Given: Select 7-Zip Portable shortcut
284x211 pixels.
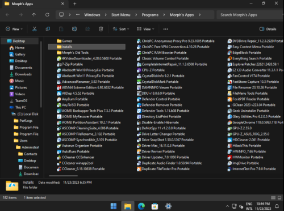Looking at the screenshot, I should pos(70,64).
